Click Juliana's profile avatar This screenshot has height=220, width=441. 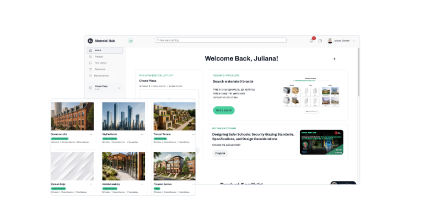pyautogui.click(x=330, y=41)
